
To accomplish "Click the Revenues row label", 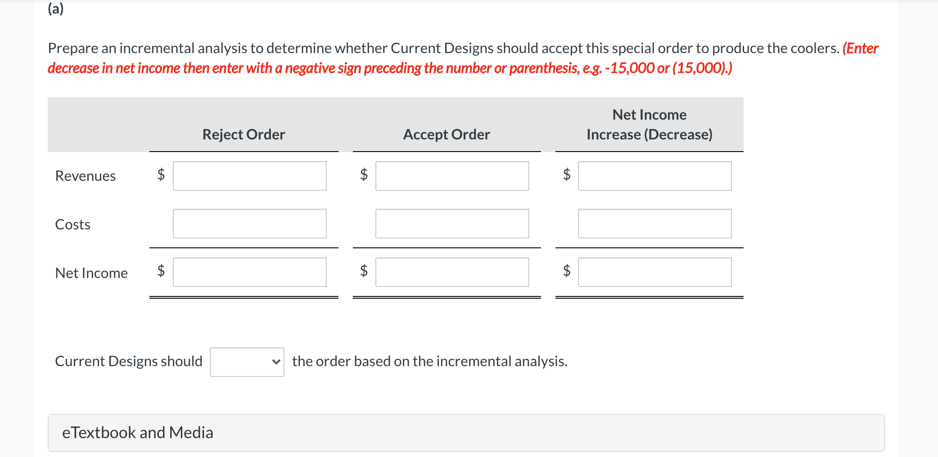I will point(86,176).
